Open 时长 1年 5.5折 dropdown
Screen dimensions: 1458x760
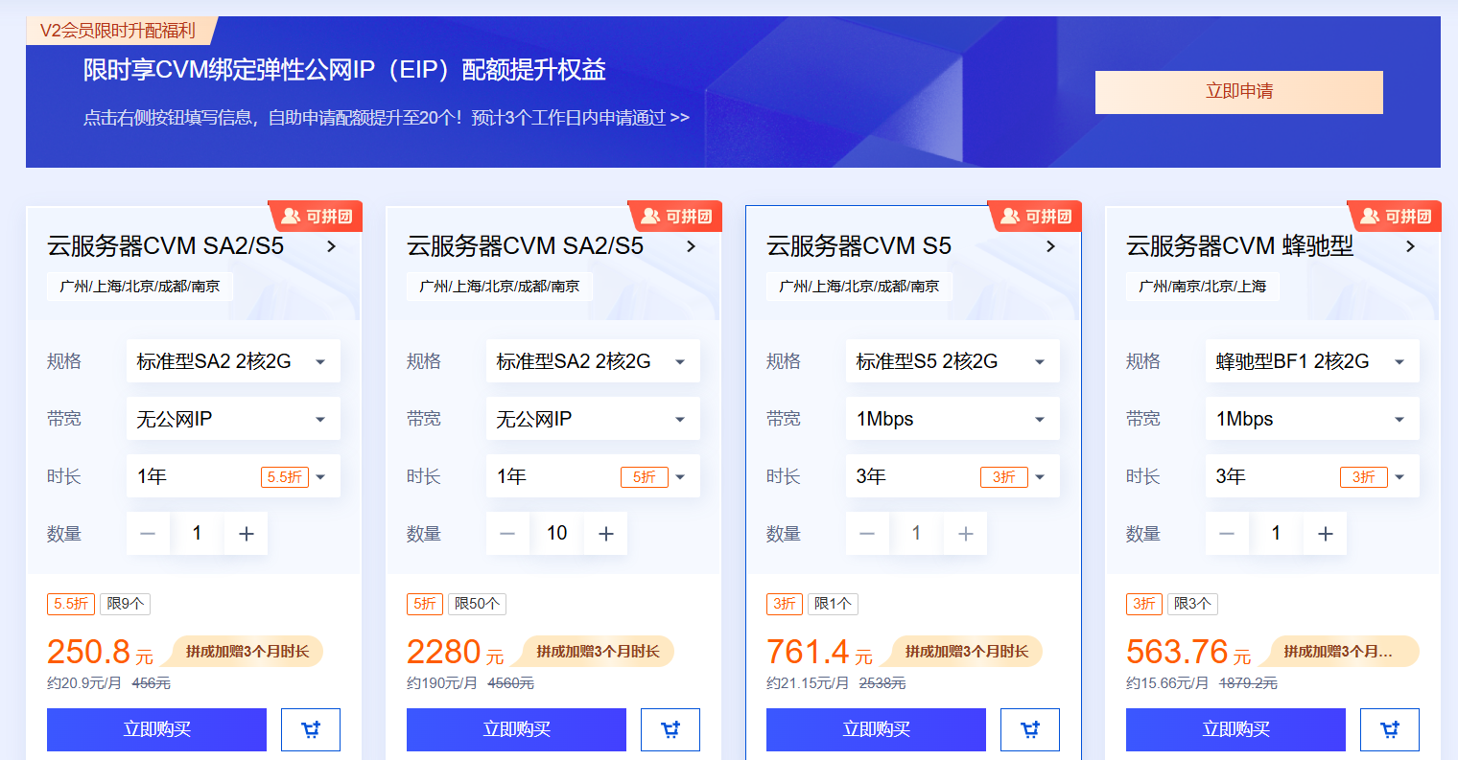click(233, 476)
